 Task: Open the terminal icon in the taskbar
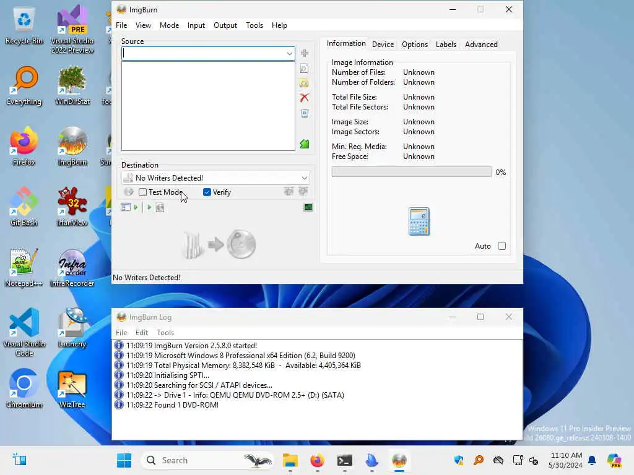click(344, 460)
